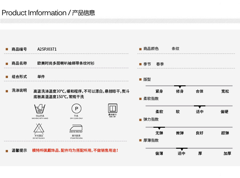The width and height of the screenshot is (240, 178).
Task: Click the 温馨提示 field label
Action: [x=19, y=151]
